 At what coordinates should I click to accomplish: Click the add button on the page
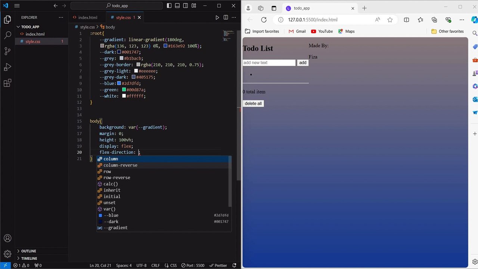coord(303,63)
